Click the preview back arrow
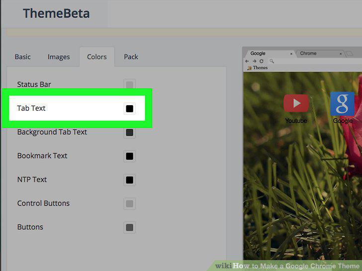The height and width of the screenshot is (271, 362). 247,61
